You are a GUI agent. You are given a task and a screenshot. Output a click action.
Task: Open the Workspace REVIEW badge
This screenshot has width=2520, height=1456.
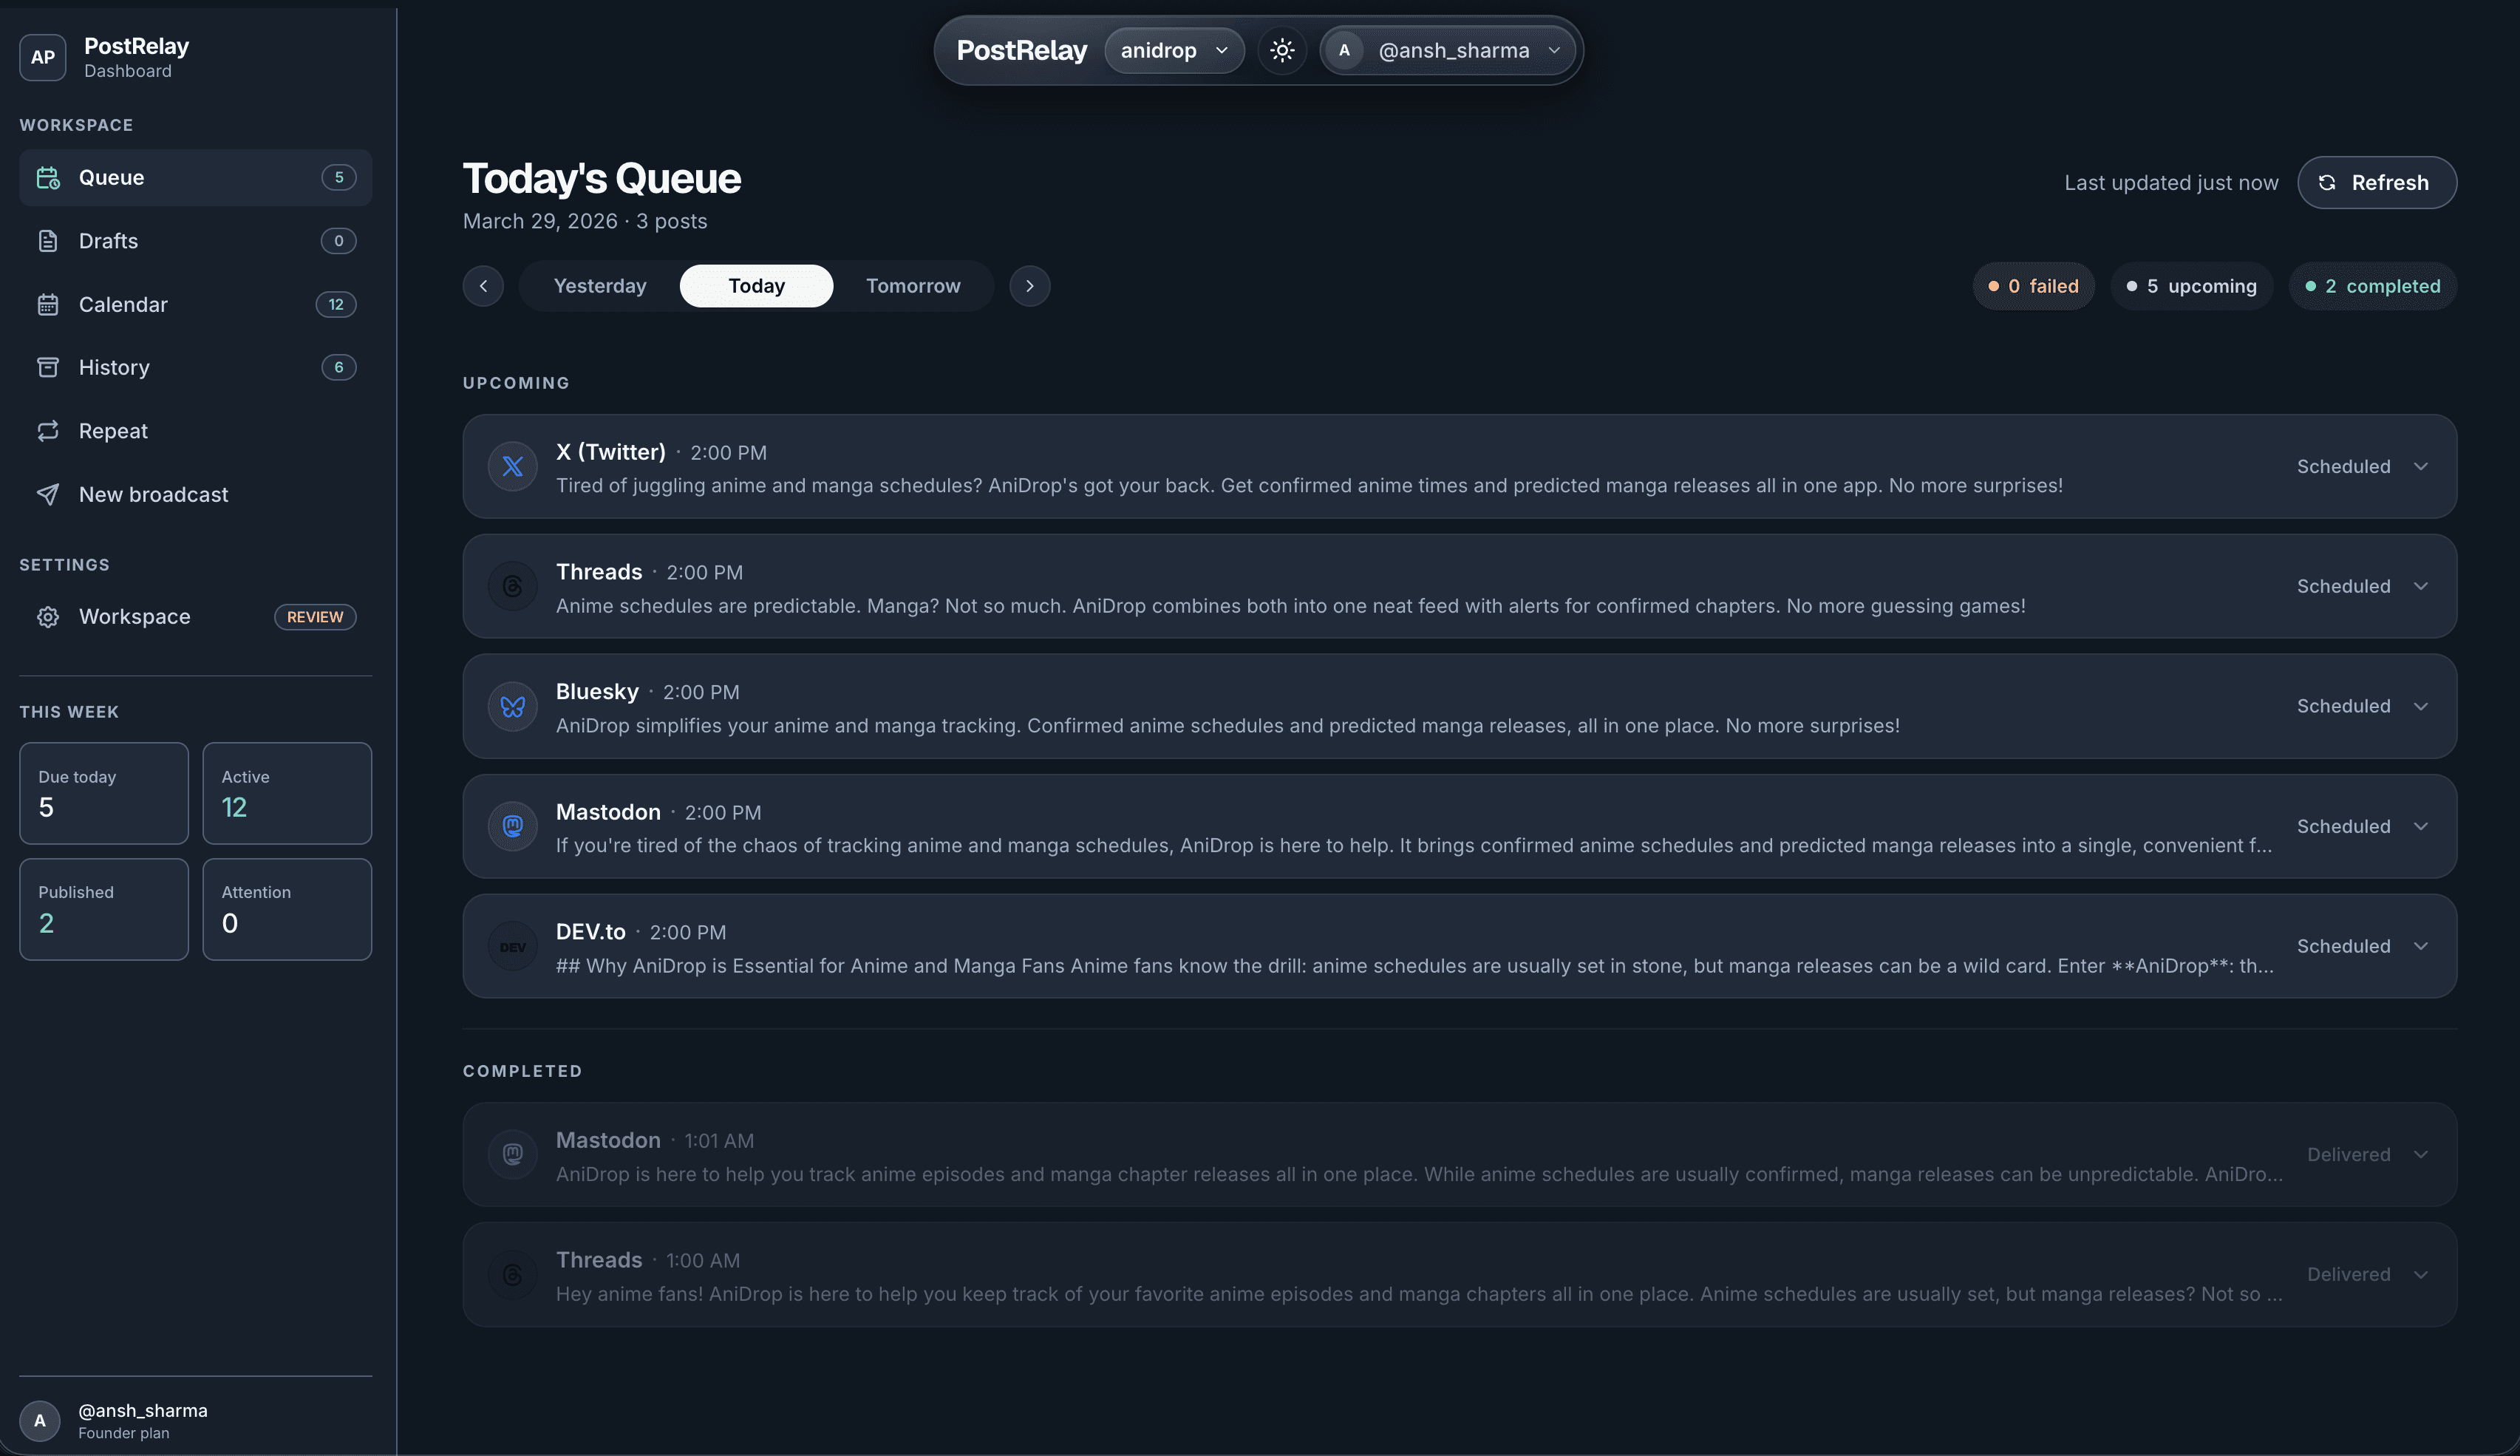315,616
